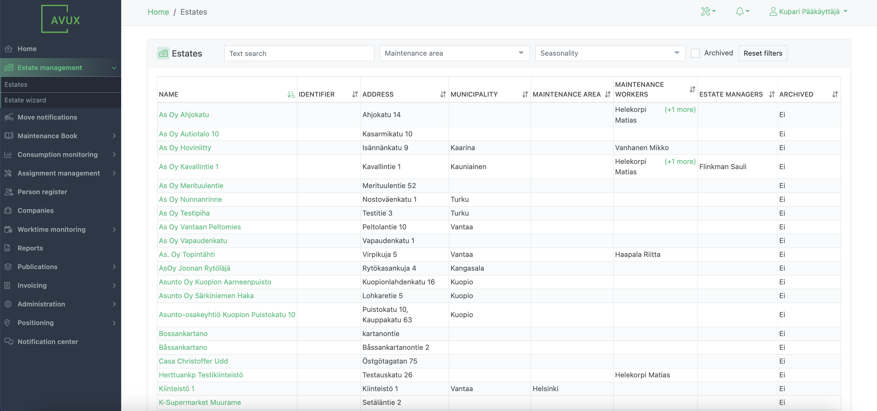Open Consumption monitoring via its chart icon
Image resolution: width=877 pixels, height=411 pixels.
point(9,154)
